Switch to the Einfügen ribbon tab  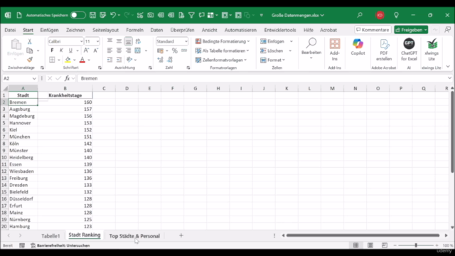coord(49,30)
